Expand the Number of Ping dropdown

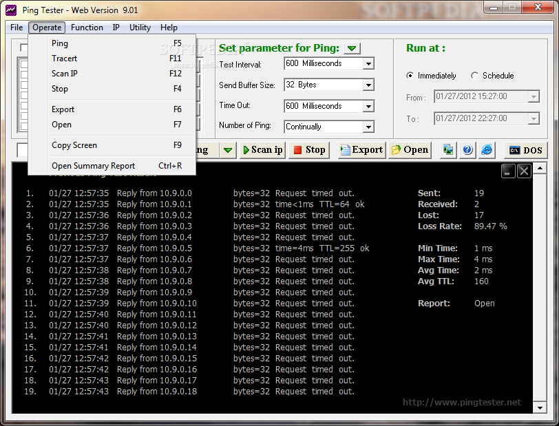[x=368, y=127]
